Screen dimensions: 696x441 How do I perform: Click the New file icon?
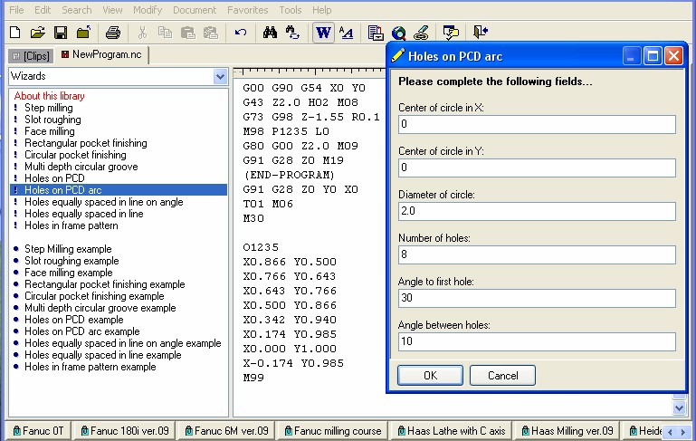click(x=14, y=33)
